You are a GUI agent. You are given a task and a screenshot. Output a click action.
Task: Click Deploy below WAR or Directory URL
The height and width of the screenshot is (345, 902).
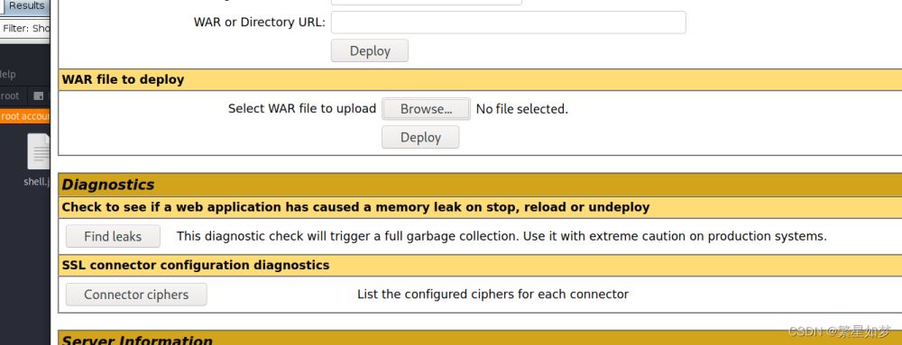point(370,50)
